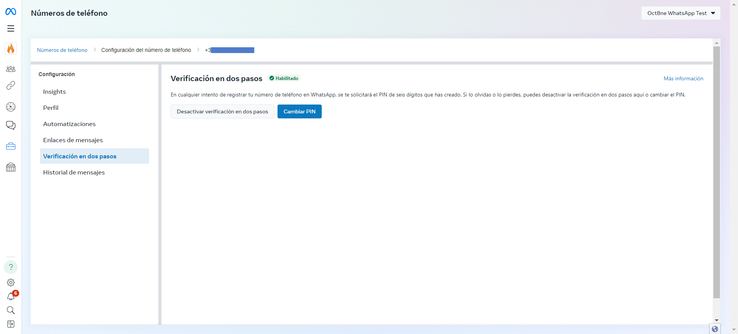
Task: Open settings gear icon in sidebar
Action: click(11, 282)
